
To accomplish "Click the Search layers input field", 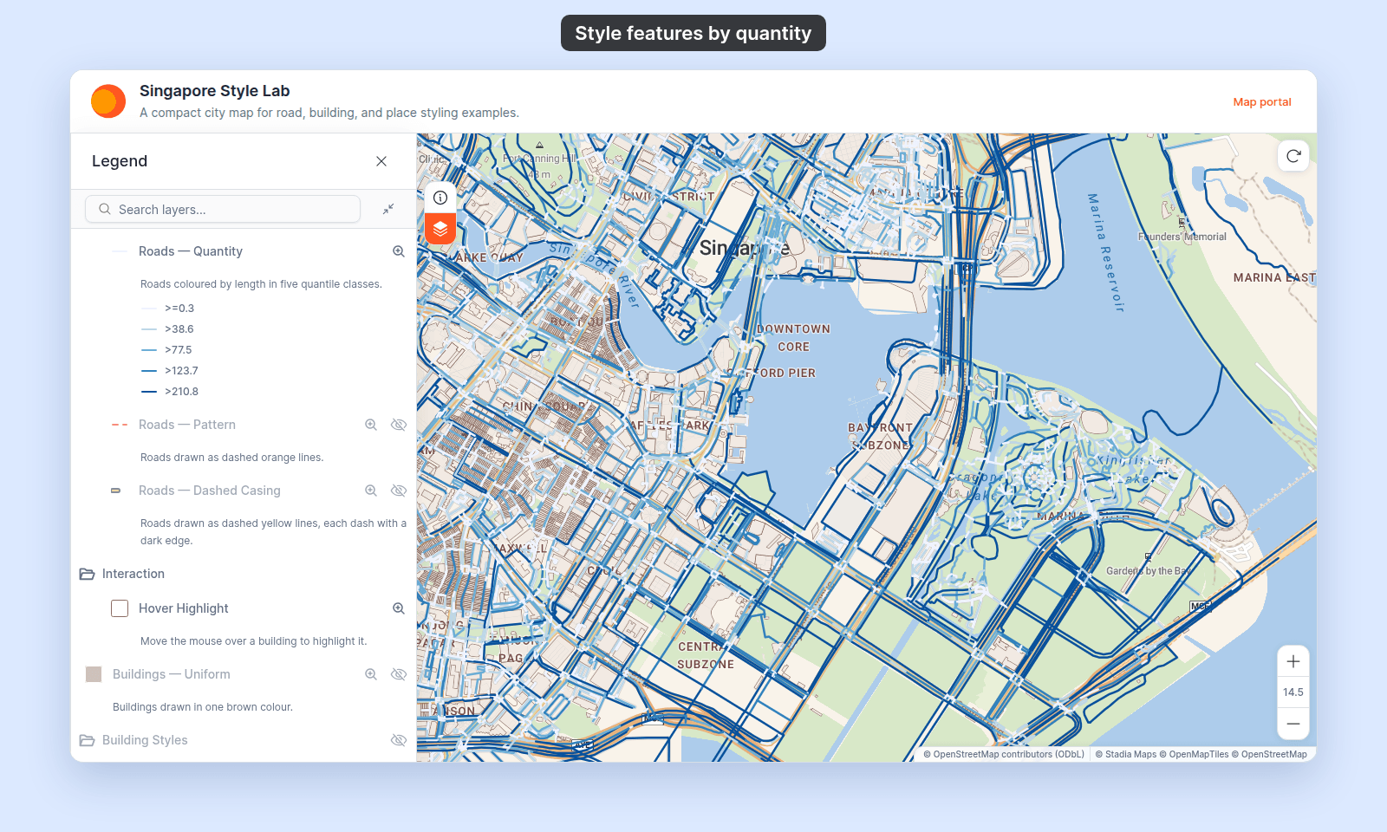I will pos(223,209).
